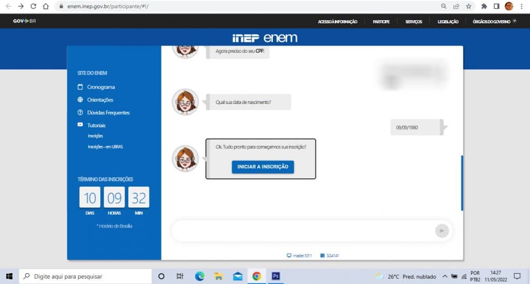This screenshot has height=284, width=530.
Task: Go to browser home page icon
Action: click(x=46, y=6)
